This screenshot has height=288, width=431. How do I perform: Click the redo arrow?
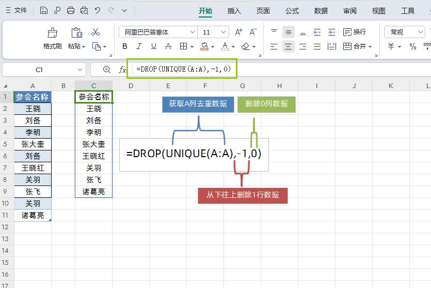point(111,10)
